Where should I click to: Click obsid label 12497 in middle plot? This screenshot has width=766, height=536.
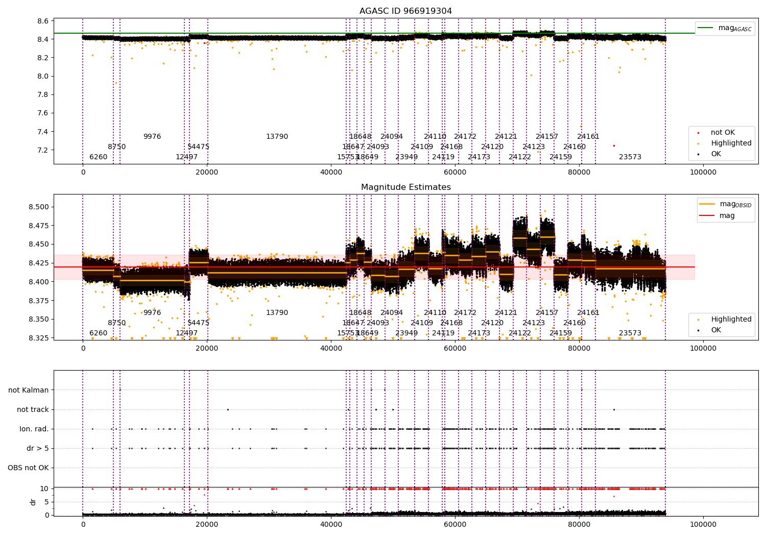pos(186,333)
